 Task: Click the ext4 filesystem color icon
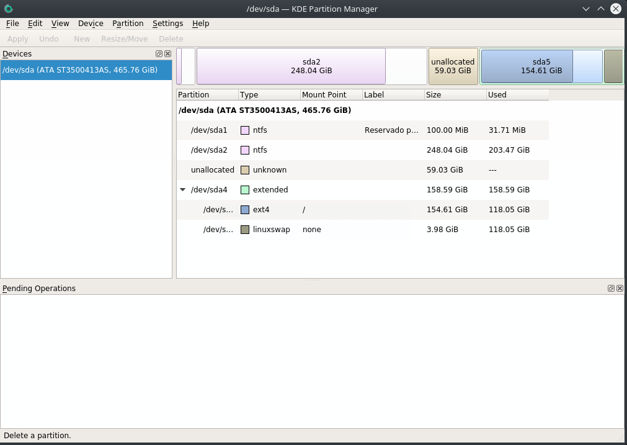(245, 210)
